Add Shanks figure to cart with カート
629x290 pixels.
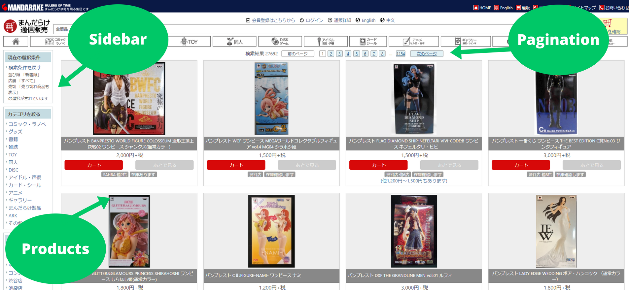coord(94,165)
